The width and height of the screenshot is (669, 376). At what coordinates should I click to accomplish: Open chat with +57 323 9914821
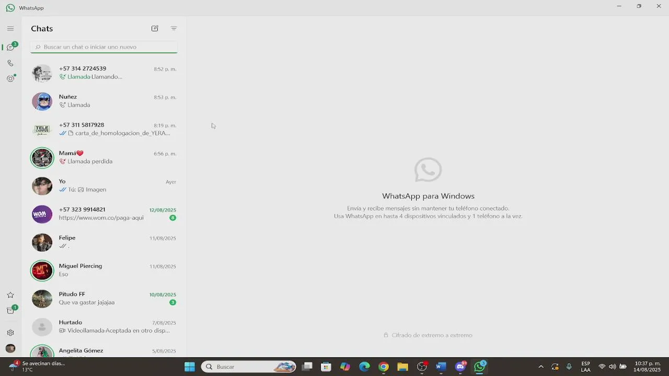tap(104, 214)
